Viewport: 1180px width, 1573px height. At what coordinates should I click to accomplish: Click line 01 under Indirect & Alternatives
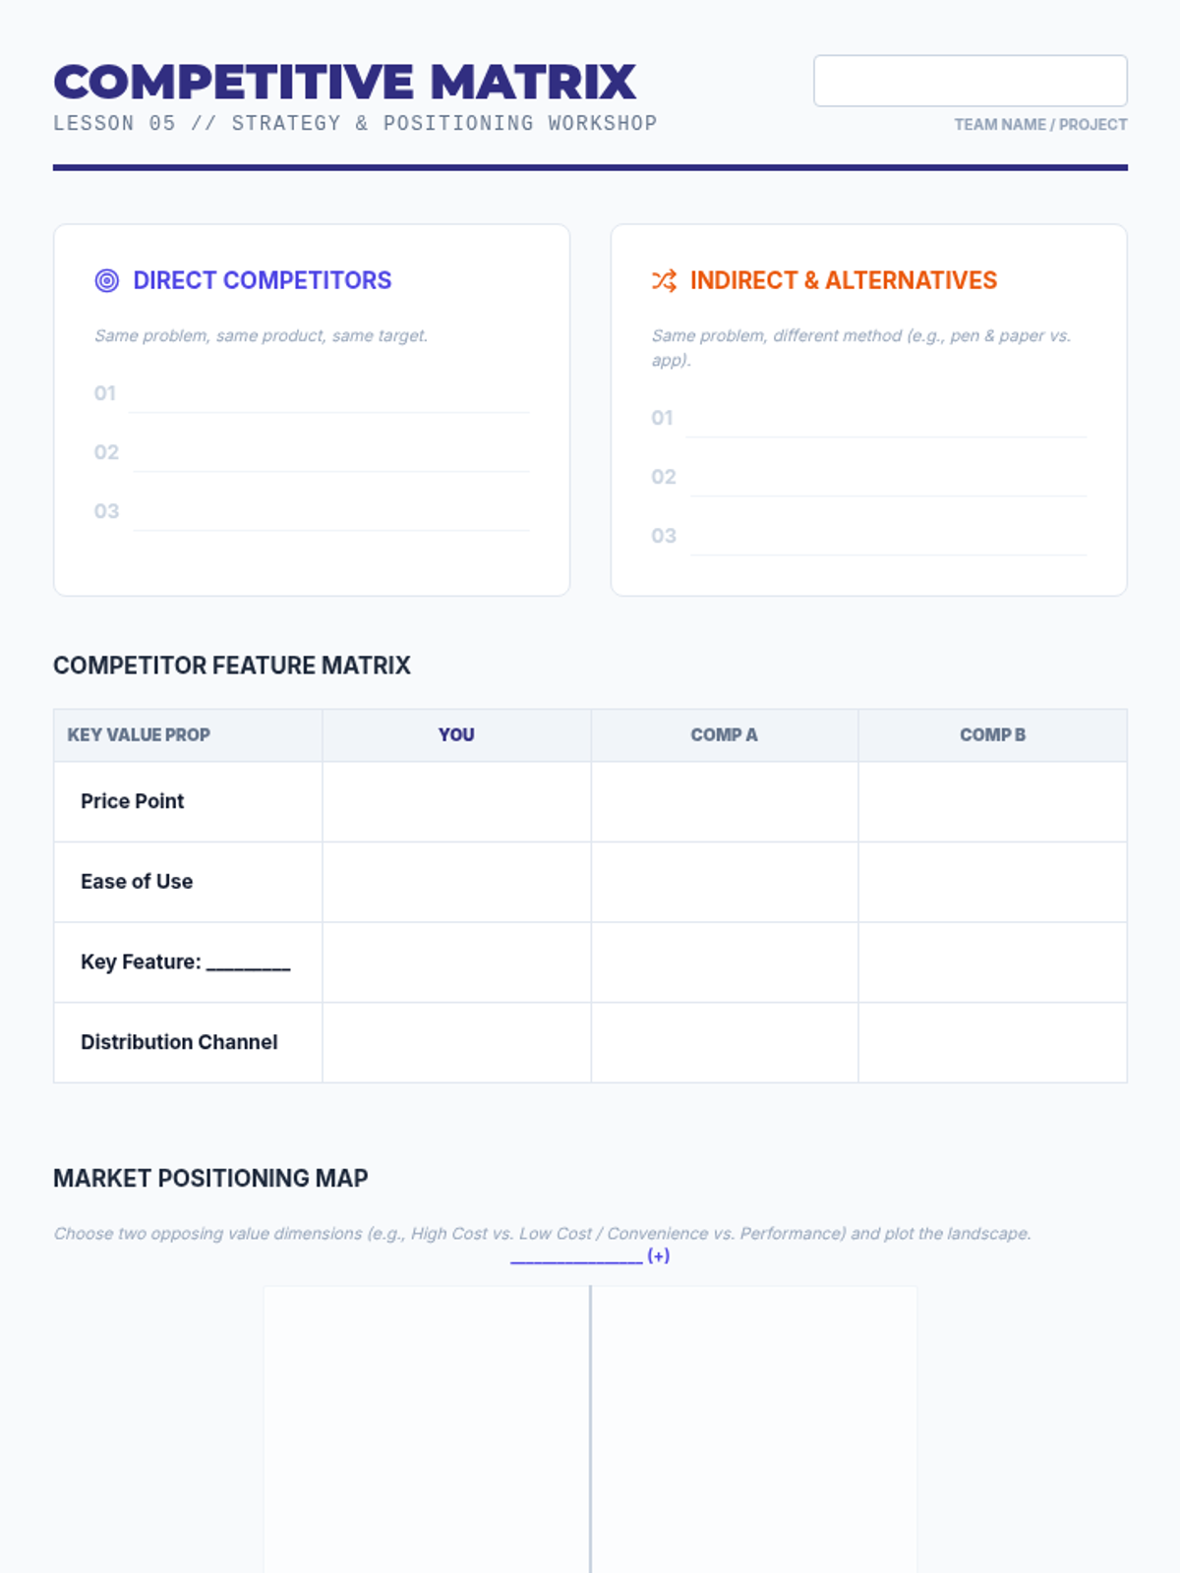click(x=886, y=420)
